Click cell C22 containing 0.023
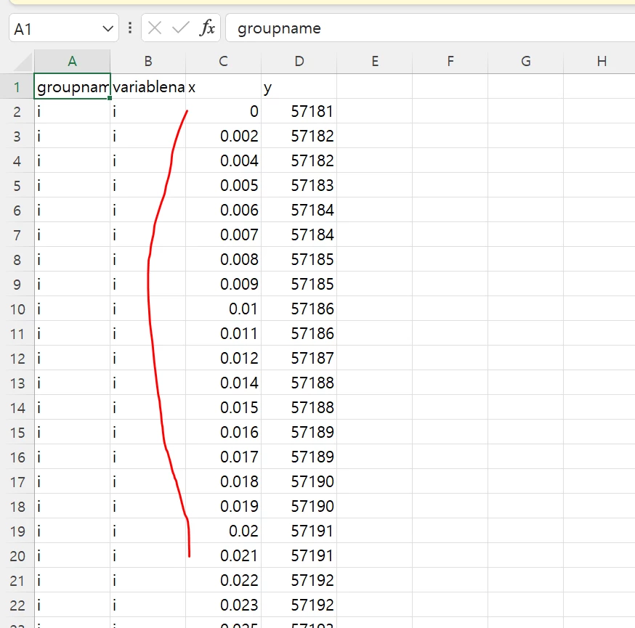 coord(223,605)
